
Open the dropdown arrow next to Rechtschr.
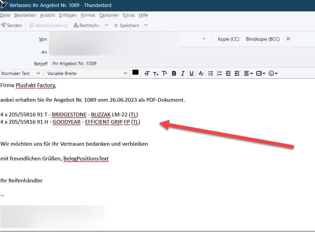tap(106, 25)
